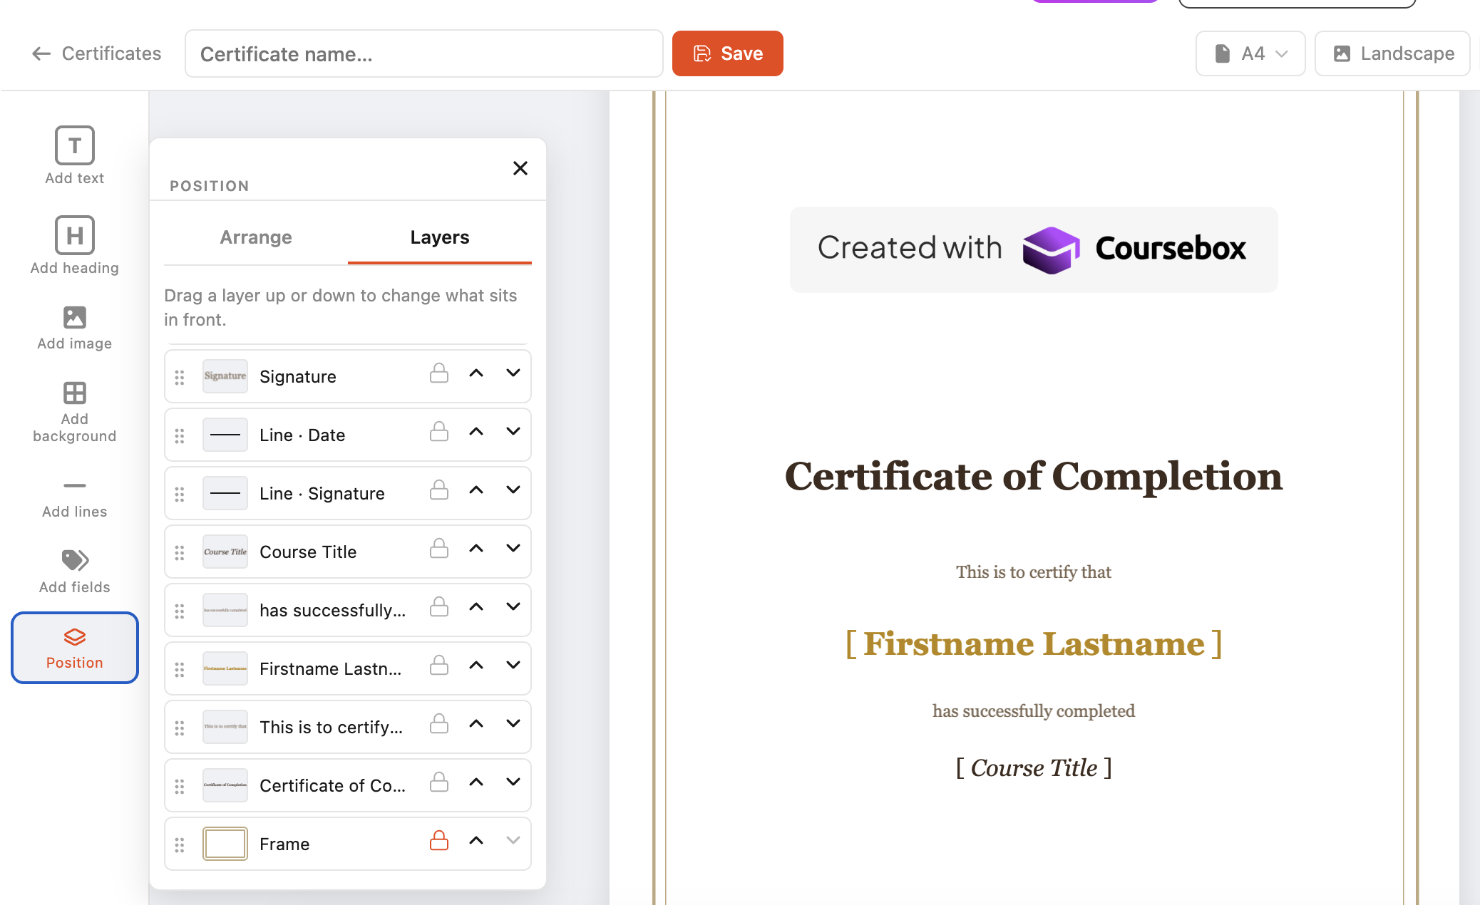Click the Created with Coursebox badge

tap(1034, 249)
